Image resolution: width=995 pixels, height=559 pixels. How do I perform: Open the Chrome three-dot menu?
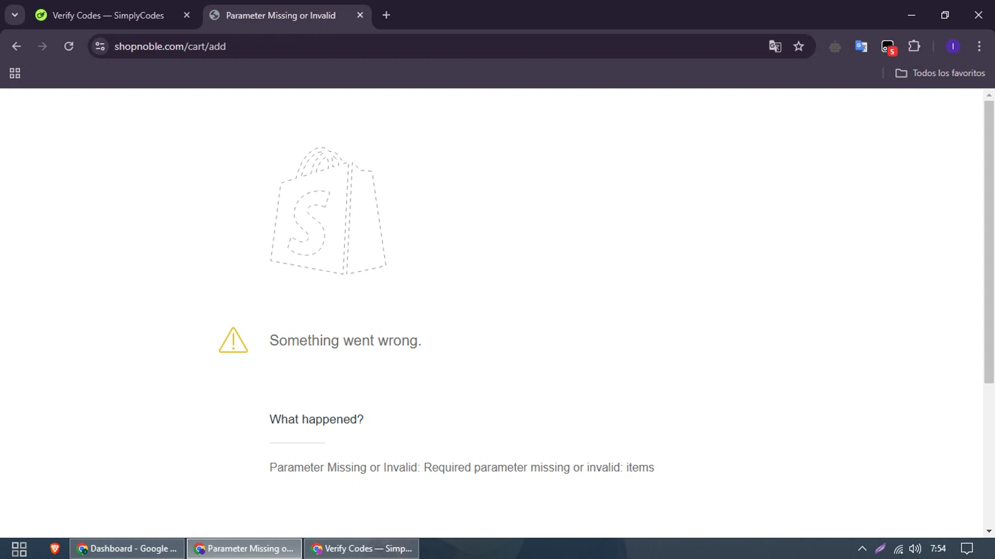pos(979,46)
